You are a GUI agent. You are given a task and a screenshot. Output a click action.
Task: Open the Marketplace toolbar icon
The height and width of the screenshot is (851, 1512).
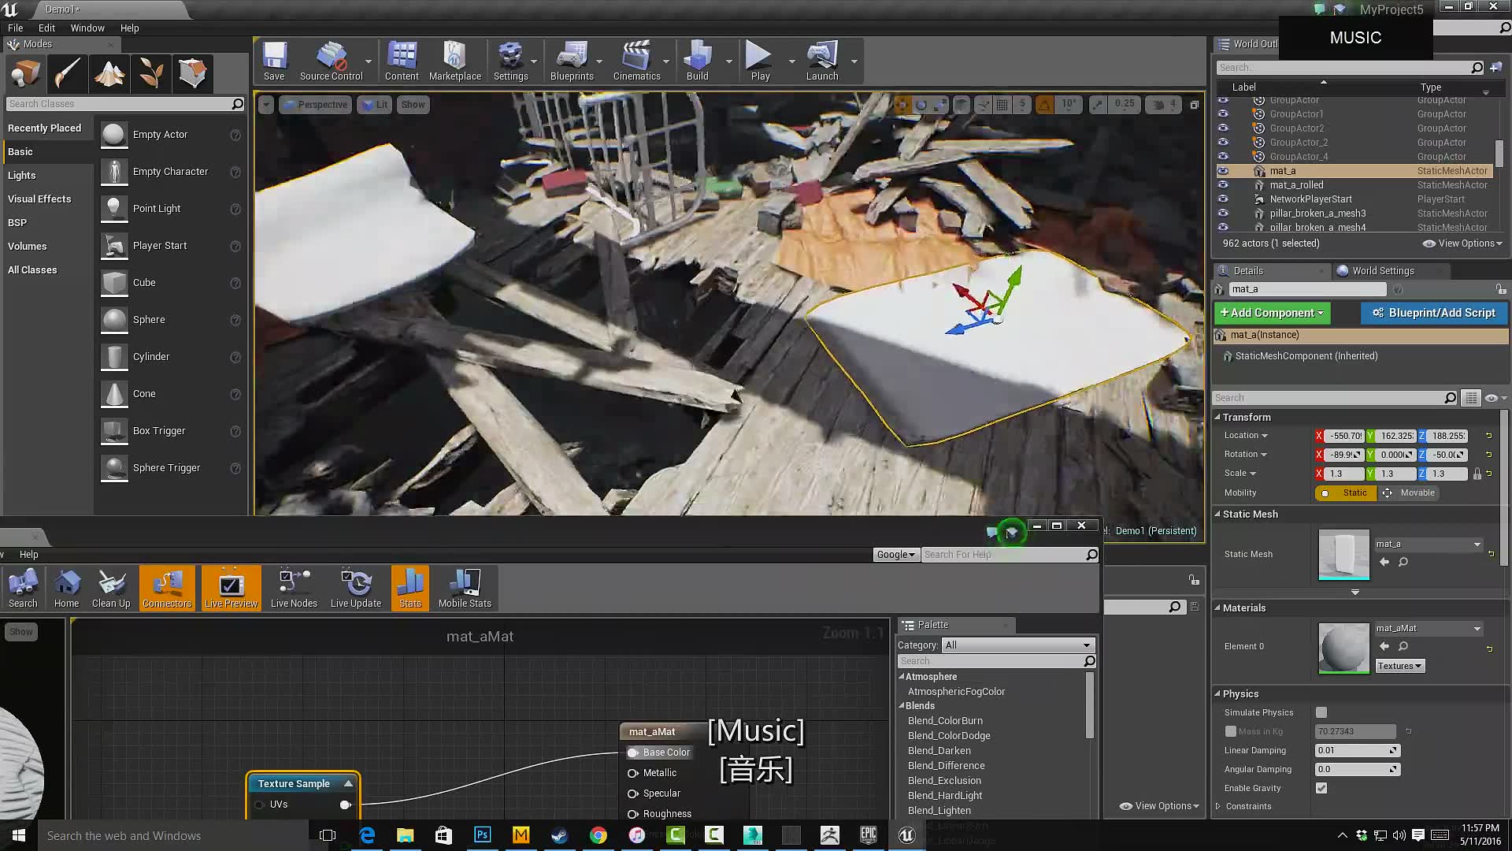(454, 61)
